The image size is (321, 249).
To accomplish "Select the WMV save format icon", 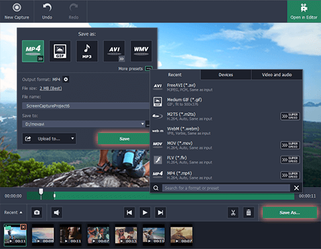I will click(141, 51).
